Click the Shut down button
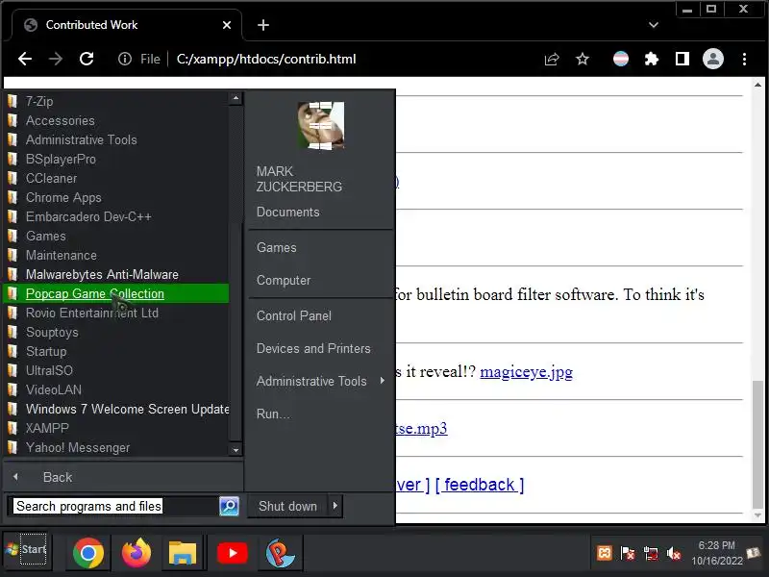This screenshot has height=577, width=769. coord(287,506)
